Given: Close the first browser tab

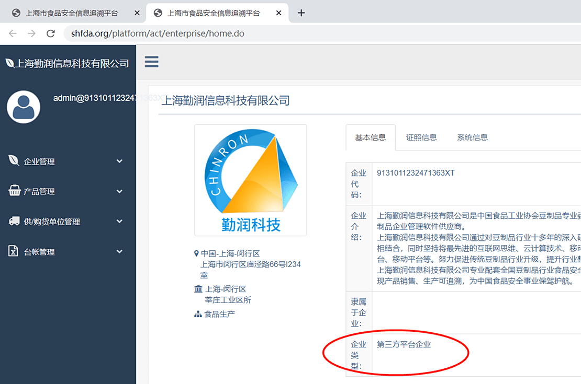Looking at the screenshot, I should click(x=137, y=13).
